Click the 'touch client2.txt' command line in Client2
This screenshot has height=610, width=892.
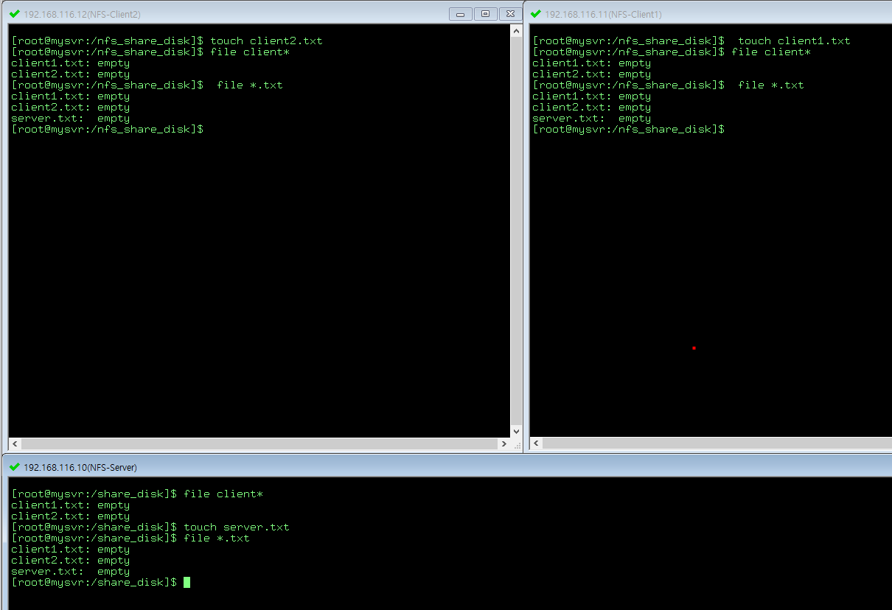pyautogui.click(x=167, y=41)
